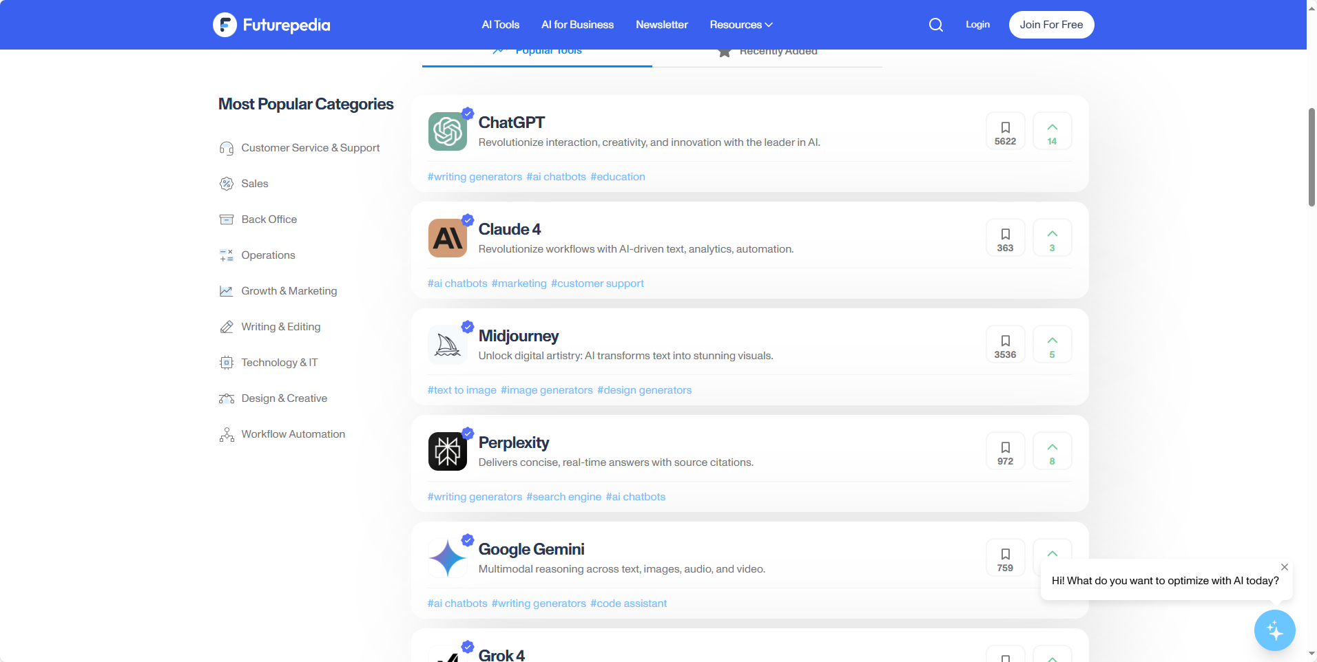
Task: Bookmark Google Gemini (759 saves)
Action: point(1005,557)
